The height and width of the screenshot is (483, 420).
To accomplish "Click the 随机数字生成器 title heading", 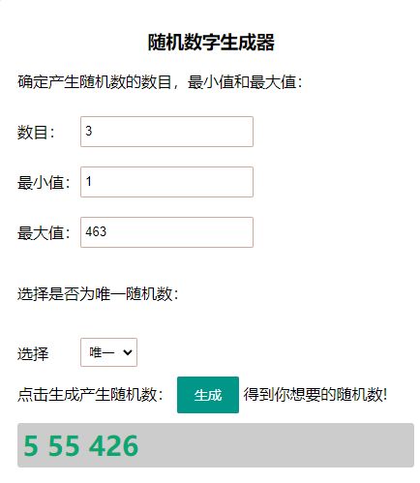I will pos(211,42).
